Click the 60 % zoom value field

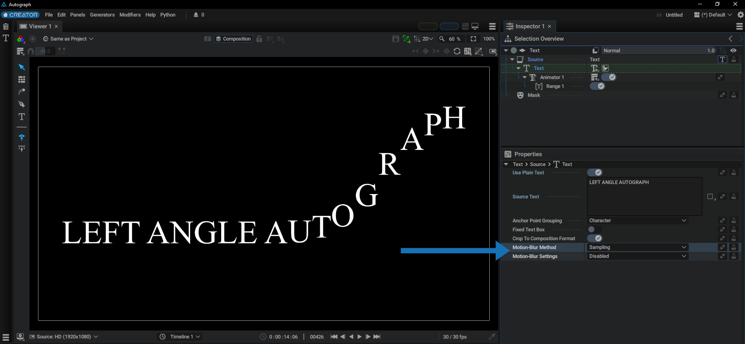click(454, 39)
